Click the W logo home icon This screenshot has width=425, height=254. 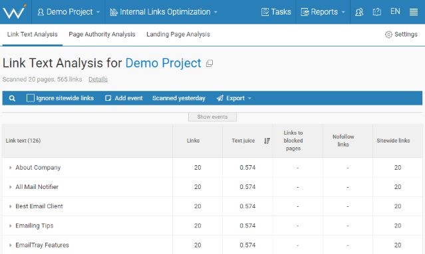coord(15,12)
